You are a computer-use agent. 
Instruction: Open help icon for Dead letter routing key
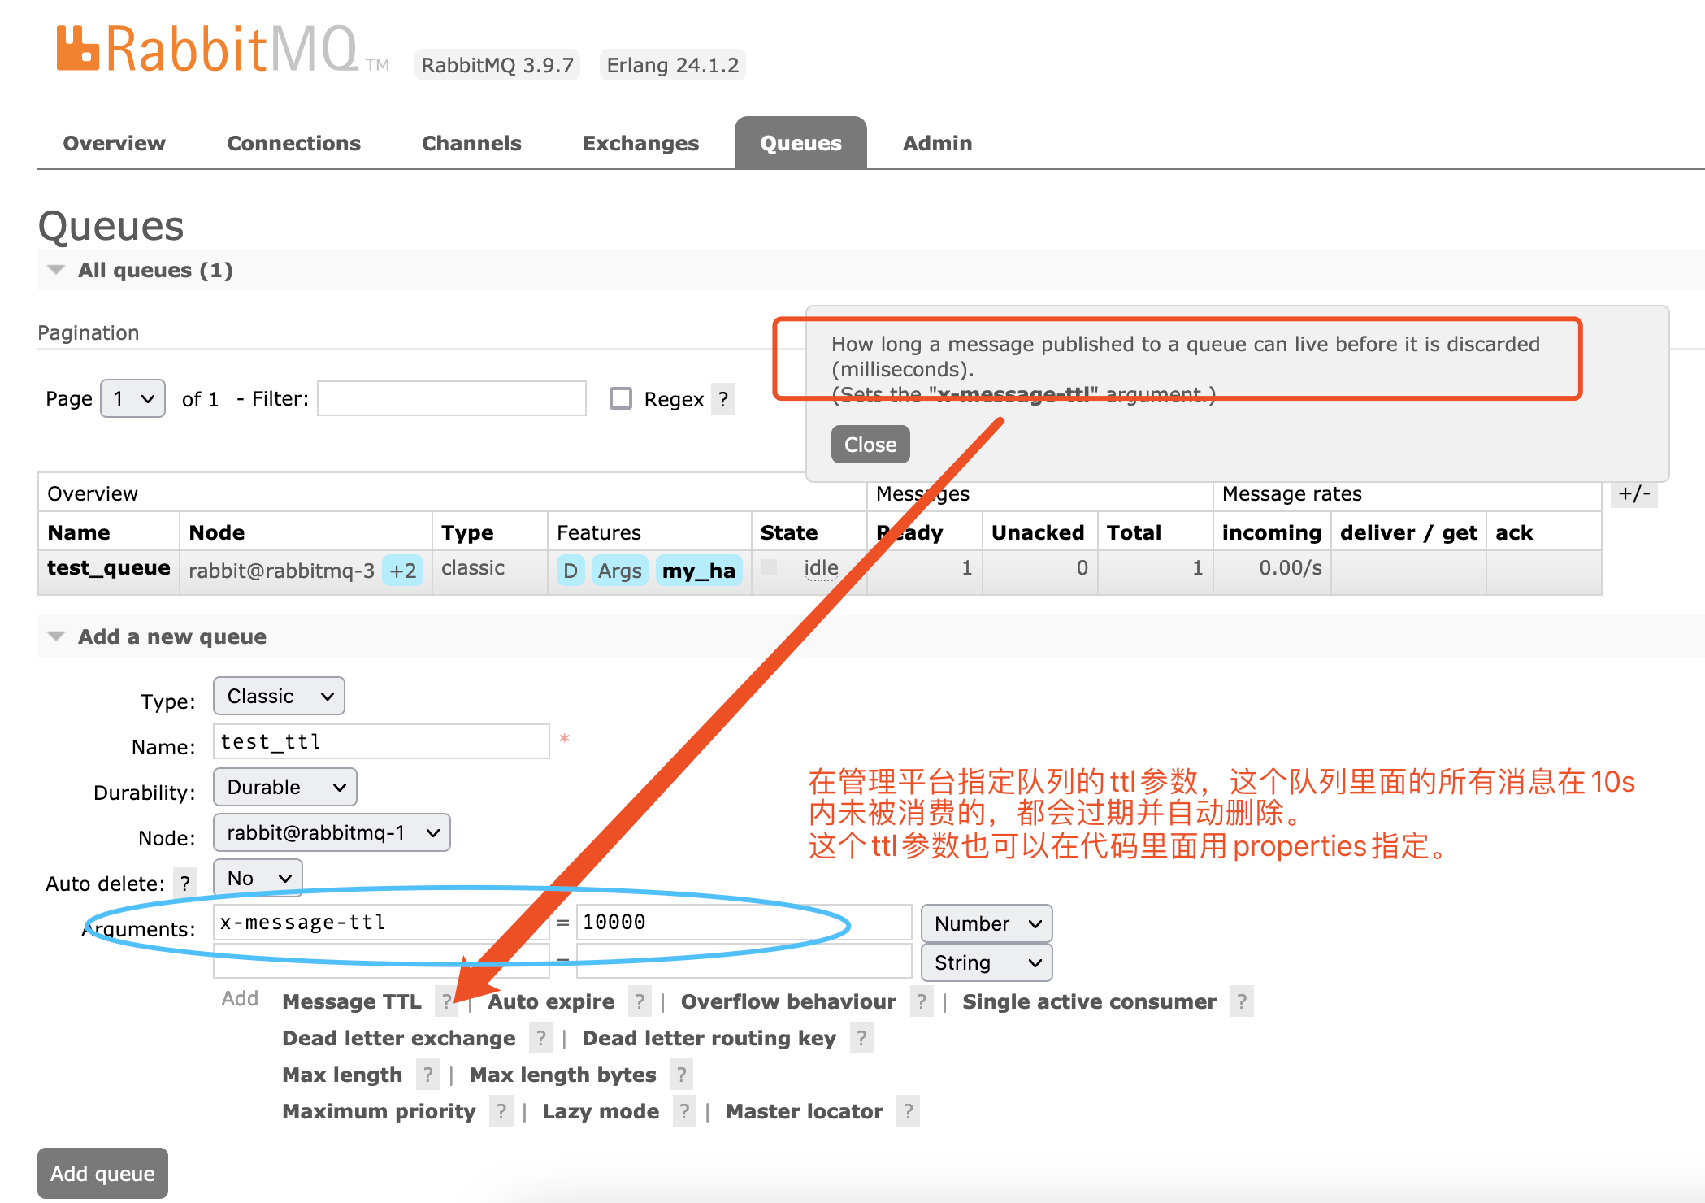tap(861, 1038)
